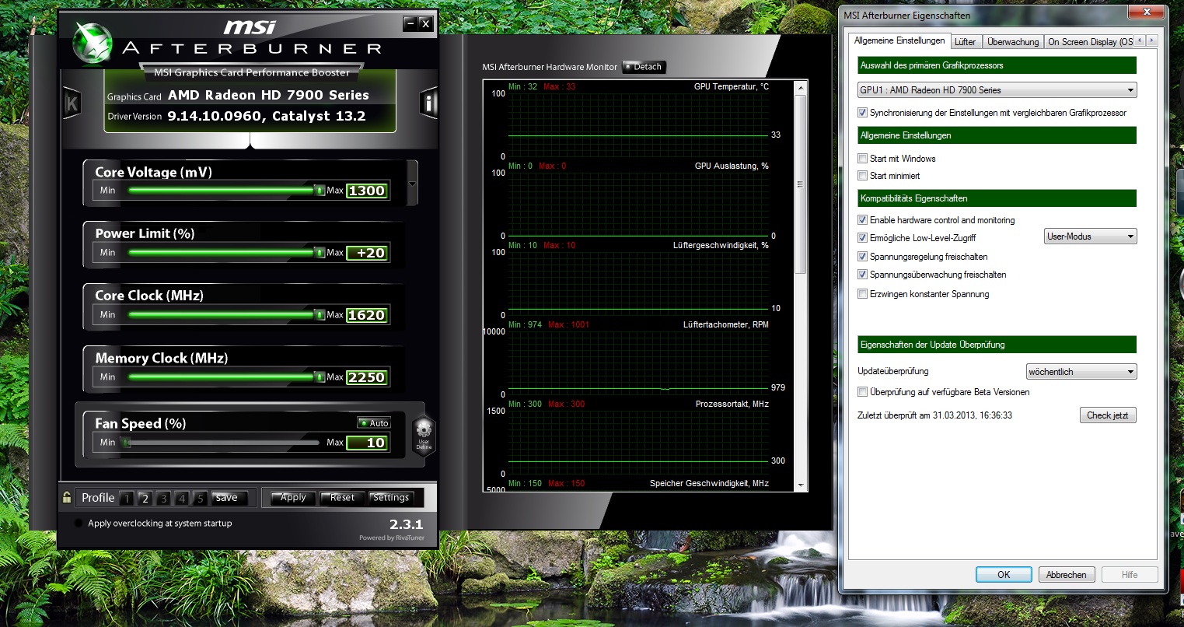Click the Core Clock value field 1620
Screen dimensions: 1184x627
pyautogui.click(x=367, y=315)
